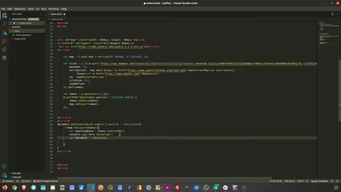Change the Tab Size setting in status bar
The image size is (341, 192).
click(x=290, y=181)
